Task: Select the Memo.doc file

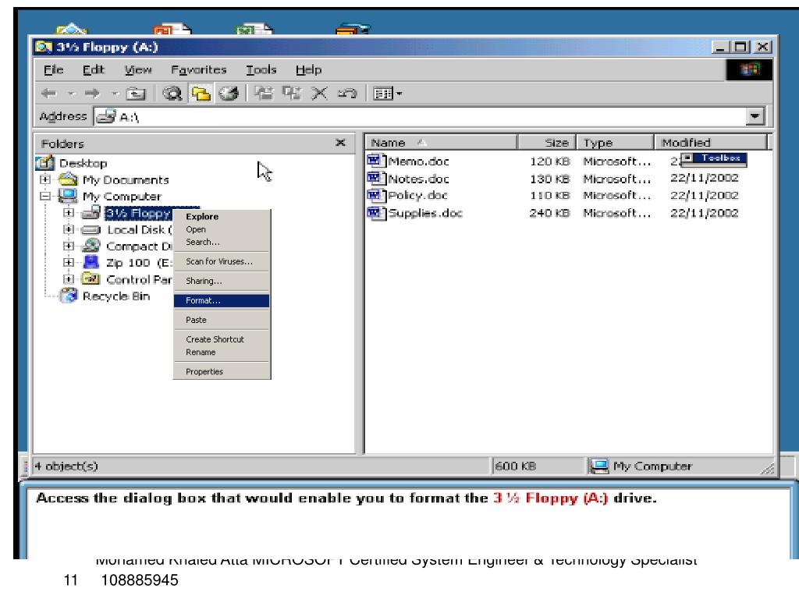Action: tap(418, 161)
